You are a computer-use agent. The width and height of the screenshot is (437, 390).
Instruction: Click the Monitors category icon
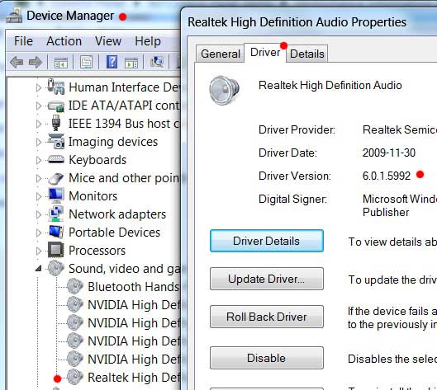pyautogui.click(x=56, y=195)
